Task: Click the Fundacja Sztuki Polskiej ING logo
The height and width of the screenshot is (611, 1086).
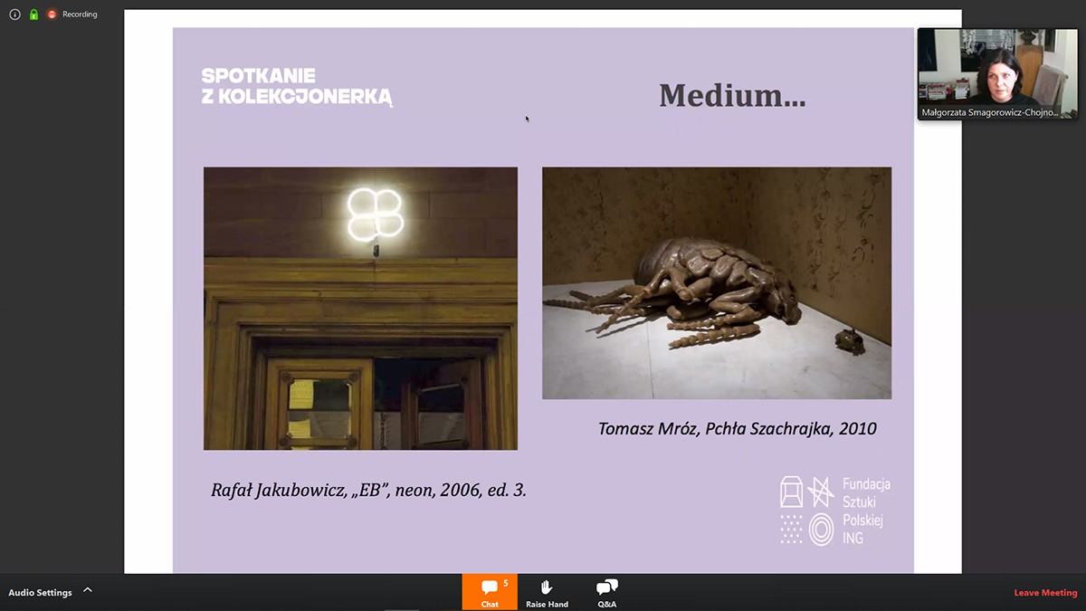Action: click(835, 510)
